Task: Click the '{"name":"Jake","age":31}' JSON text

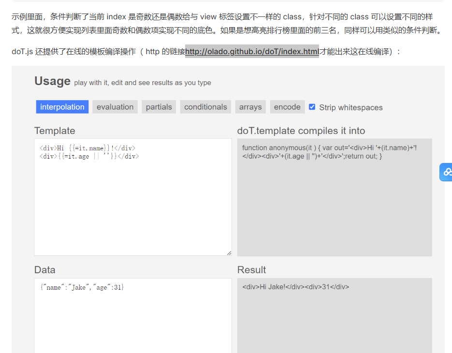Action: (x=82, y=287)
